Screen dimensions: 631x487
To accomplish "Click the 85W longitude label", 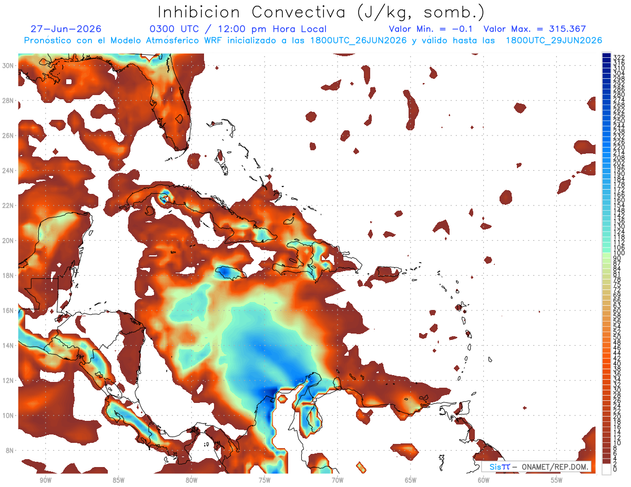I will 118,480.
